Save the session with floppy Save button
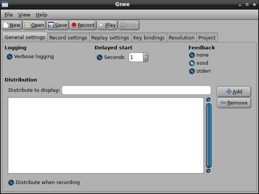Screen dimensions: 259x194 point(58,25)
